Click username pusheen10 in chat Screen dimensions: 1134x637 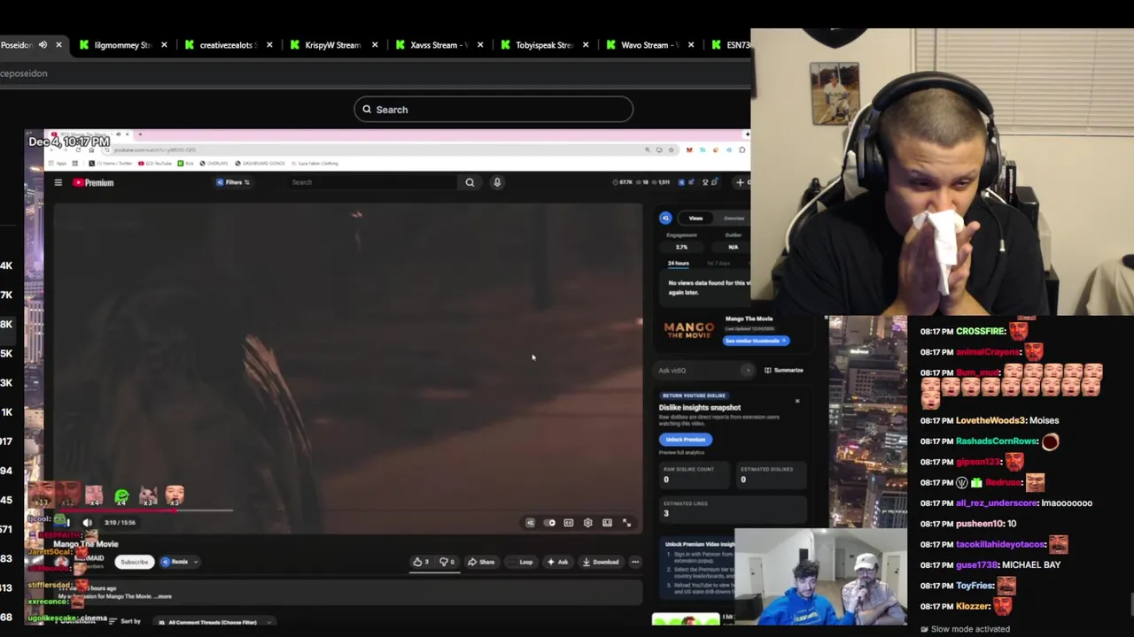click(x=979, y=524)
